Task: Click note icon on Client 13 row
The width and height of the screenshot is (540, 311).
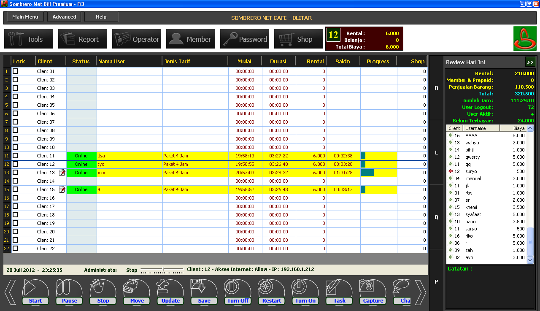Action: click(62, 173)
